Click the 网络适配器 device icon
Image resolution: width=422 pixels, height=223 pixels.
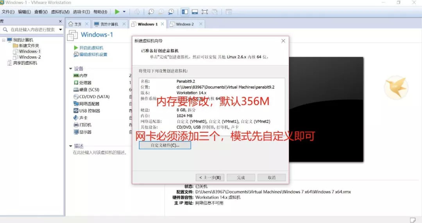(x=76, y=103)
